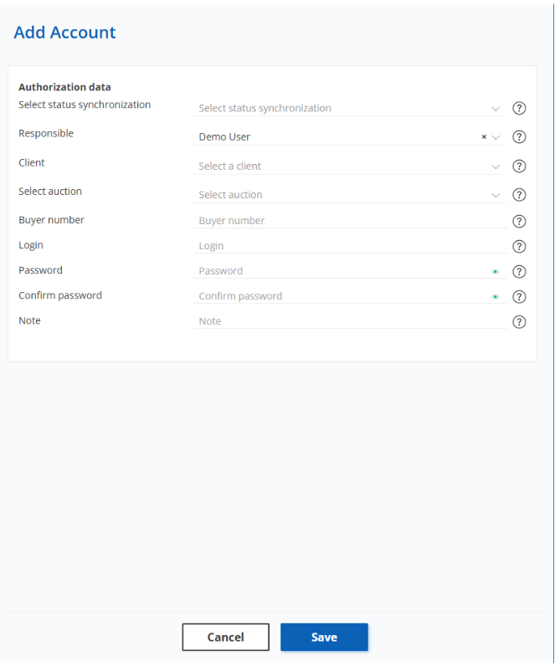Open Responsible dropdown arrow
The width and height of the screenshot is (555, 666).
pyautogui.click(x=496, y=137)
